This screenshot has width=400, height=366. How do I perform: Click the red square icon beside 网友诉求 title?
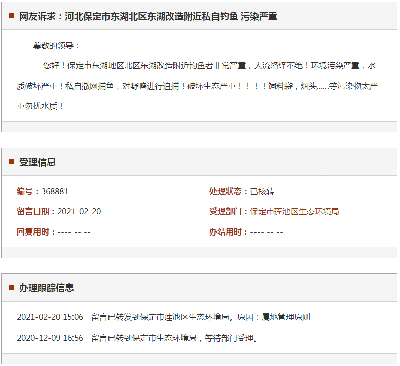point(11,16)
